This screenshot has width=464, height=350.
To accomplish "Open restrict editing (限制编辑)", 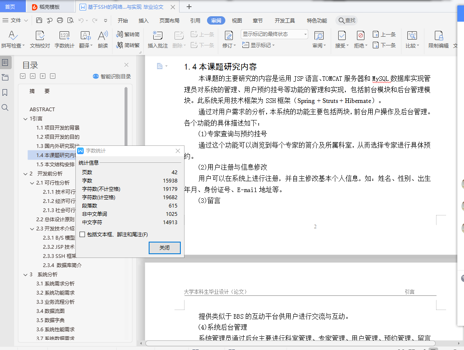I will pos(438,40).
